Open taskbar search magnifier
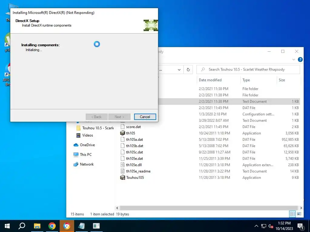The width and height of the screenshot is (310, 232). pyautogui.click(x=22, y=226)
